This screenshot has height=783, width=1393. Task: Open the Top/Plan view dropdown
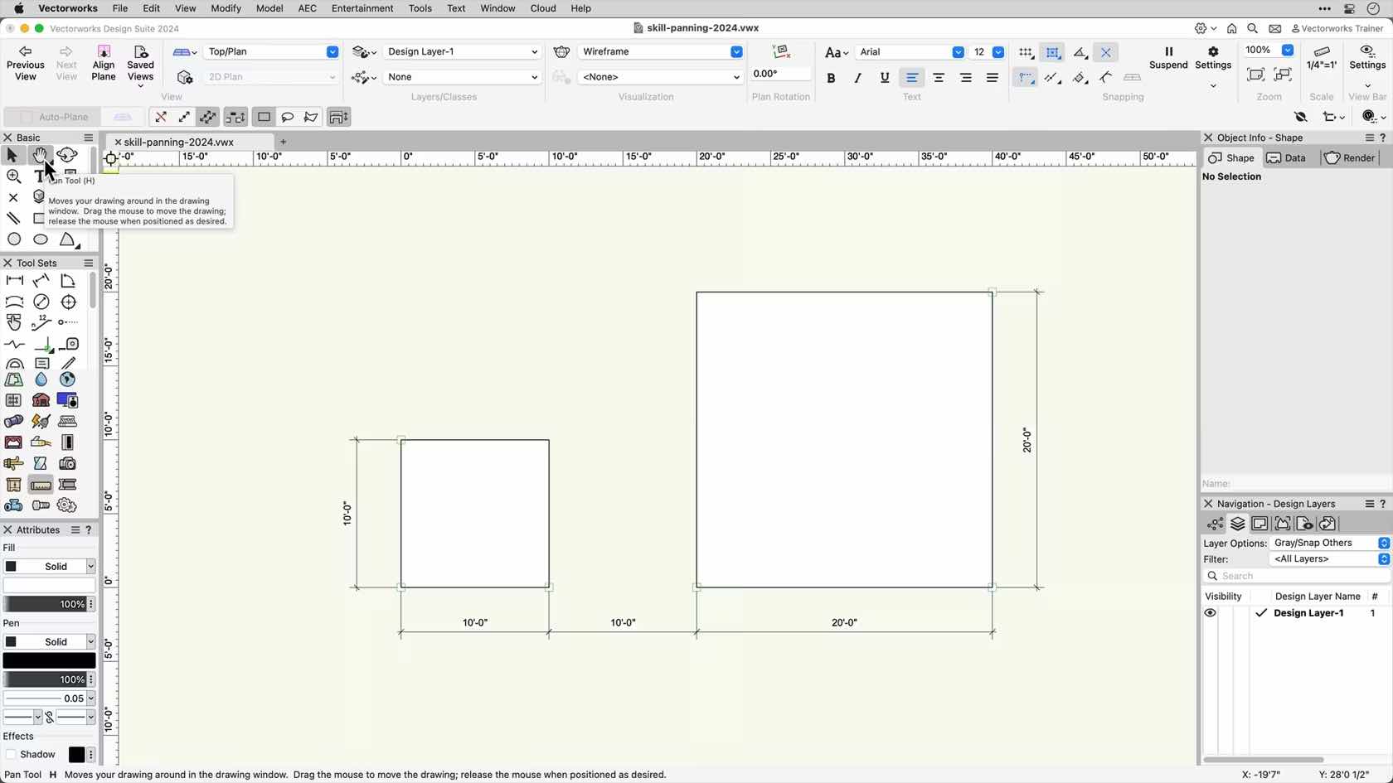pyautogui.click(x=271, y=51)
